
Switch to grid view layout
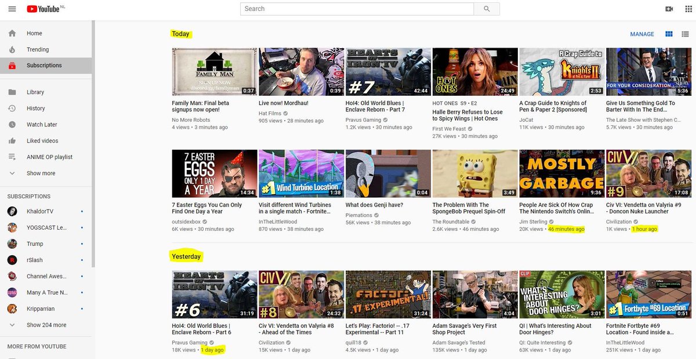[x=669, y=34]
